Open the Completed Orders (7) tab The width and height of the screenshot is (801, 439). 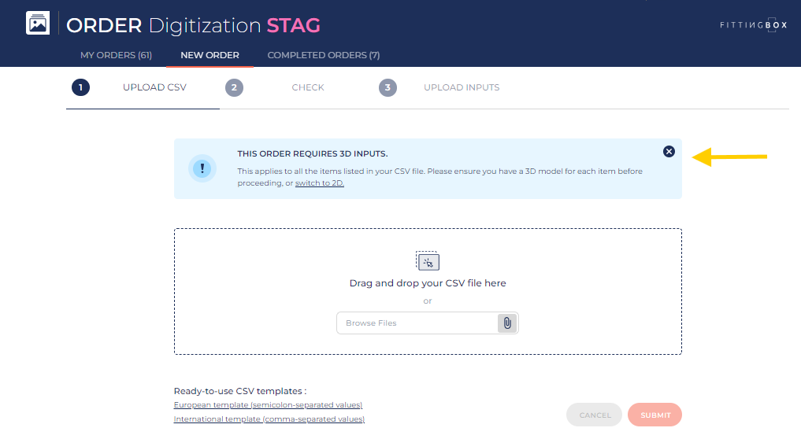(x=324, y=55)
